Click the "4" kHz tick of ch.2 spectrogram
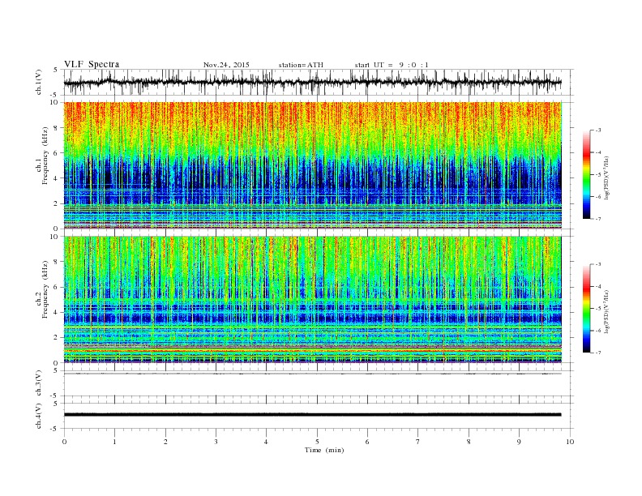The width and height of the screenshot is (642, 496). click(x=57, y=312)
